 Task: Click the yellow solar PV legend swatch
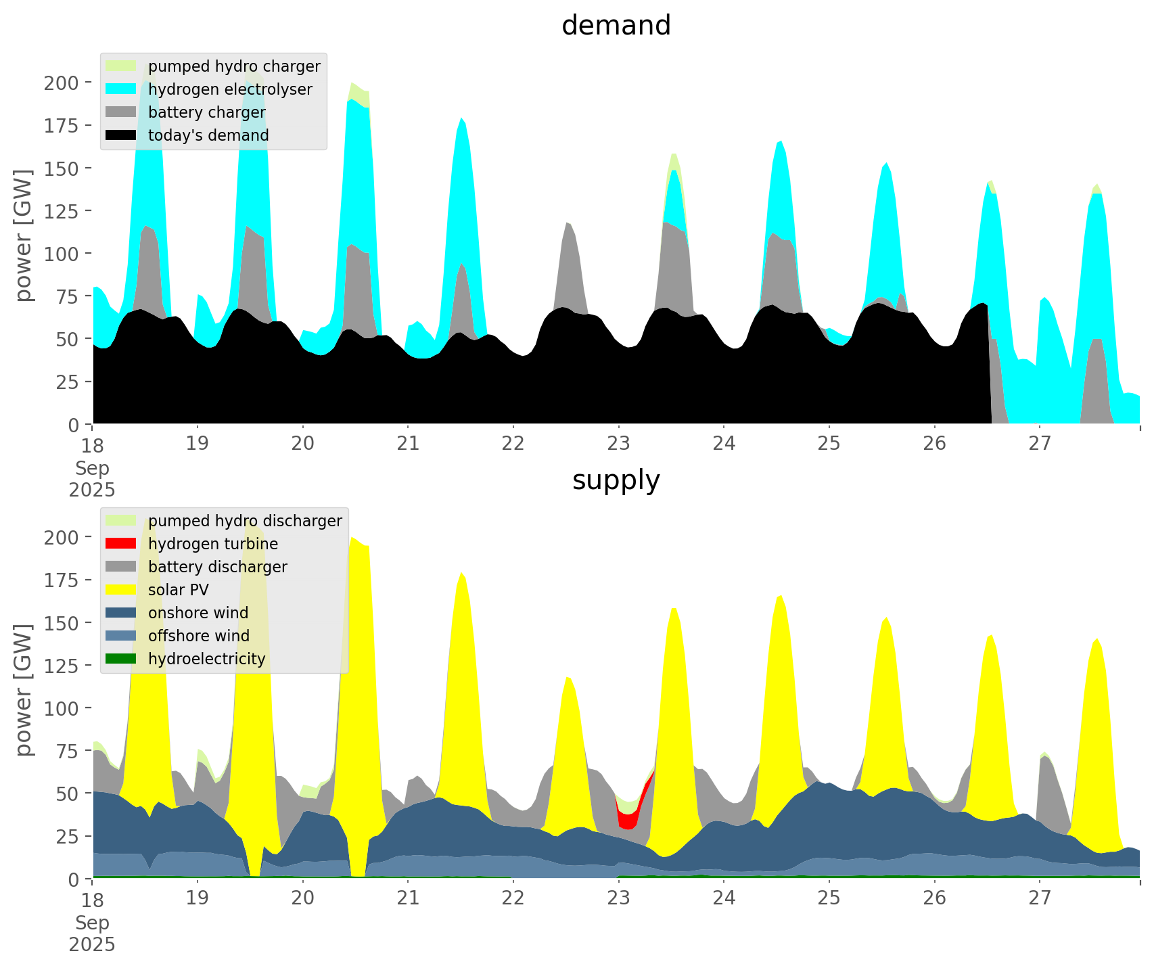click(122, 590)
